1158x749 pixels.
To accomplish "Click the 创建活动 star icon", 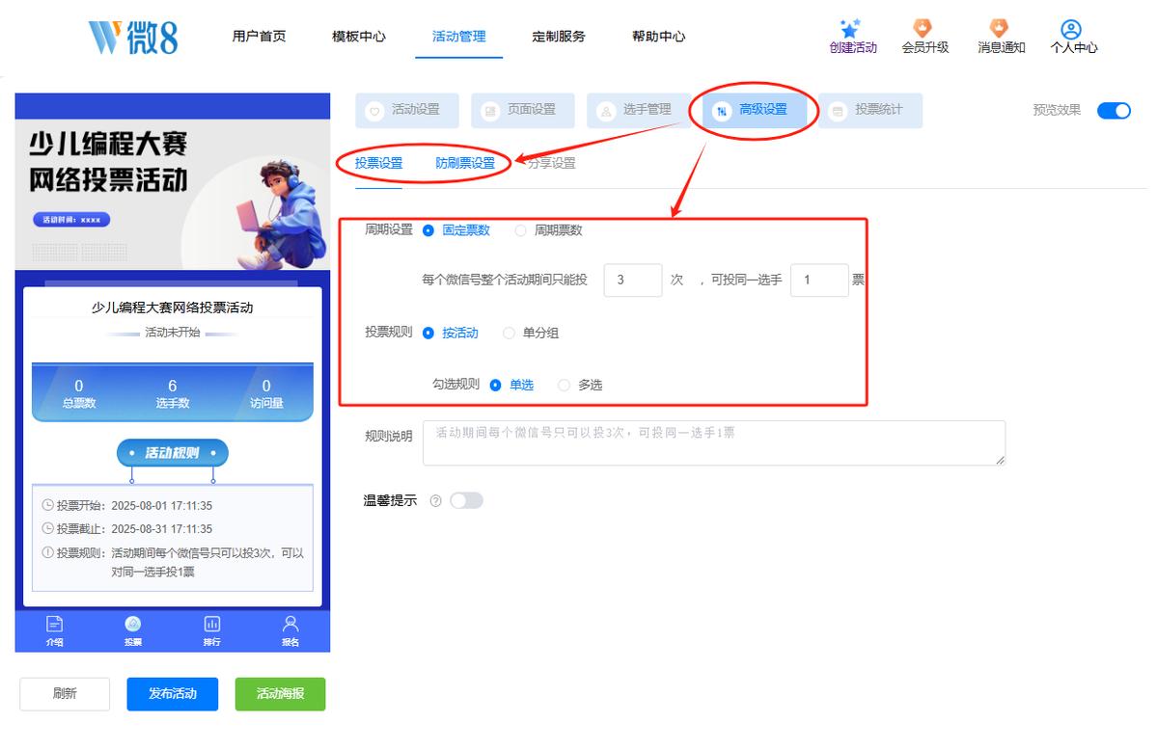I will tap(850, 28).
